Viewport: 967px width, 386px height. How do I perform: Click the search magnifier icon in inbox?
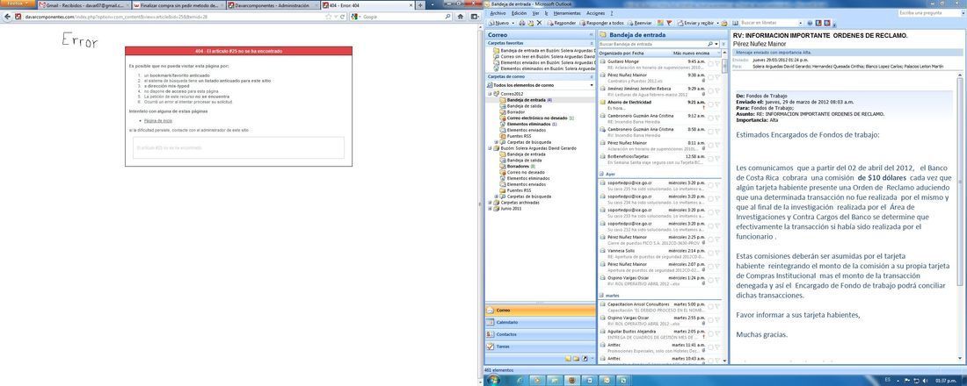click(x=710, y=45)
